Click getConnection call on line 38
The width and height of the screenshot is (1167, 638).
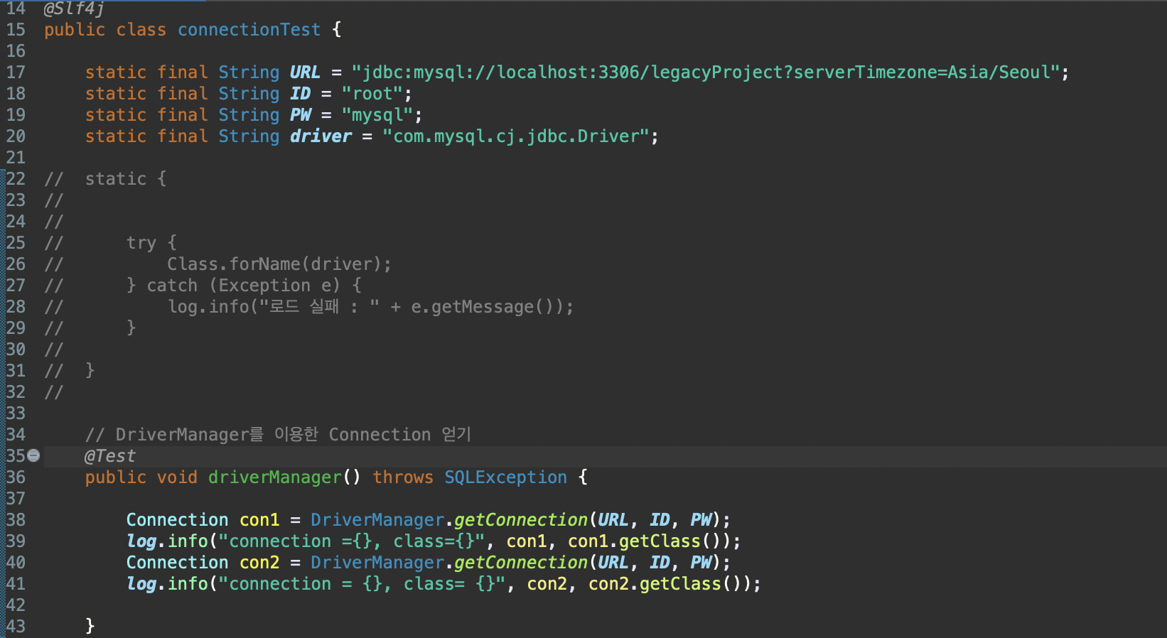[521, 520]
